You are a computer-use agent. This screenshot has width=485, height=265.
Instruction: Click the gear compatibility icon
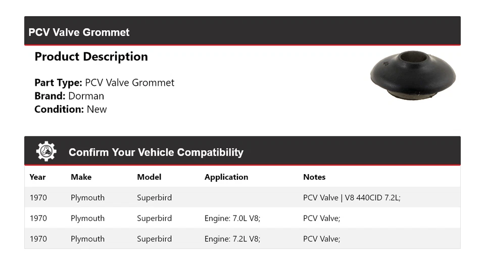click(x=46, y=151)
